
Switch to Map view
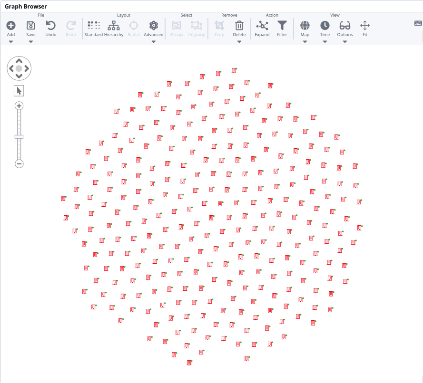click(x=305, y=26)
